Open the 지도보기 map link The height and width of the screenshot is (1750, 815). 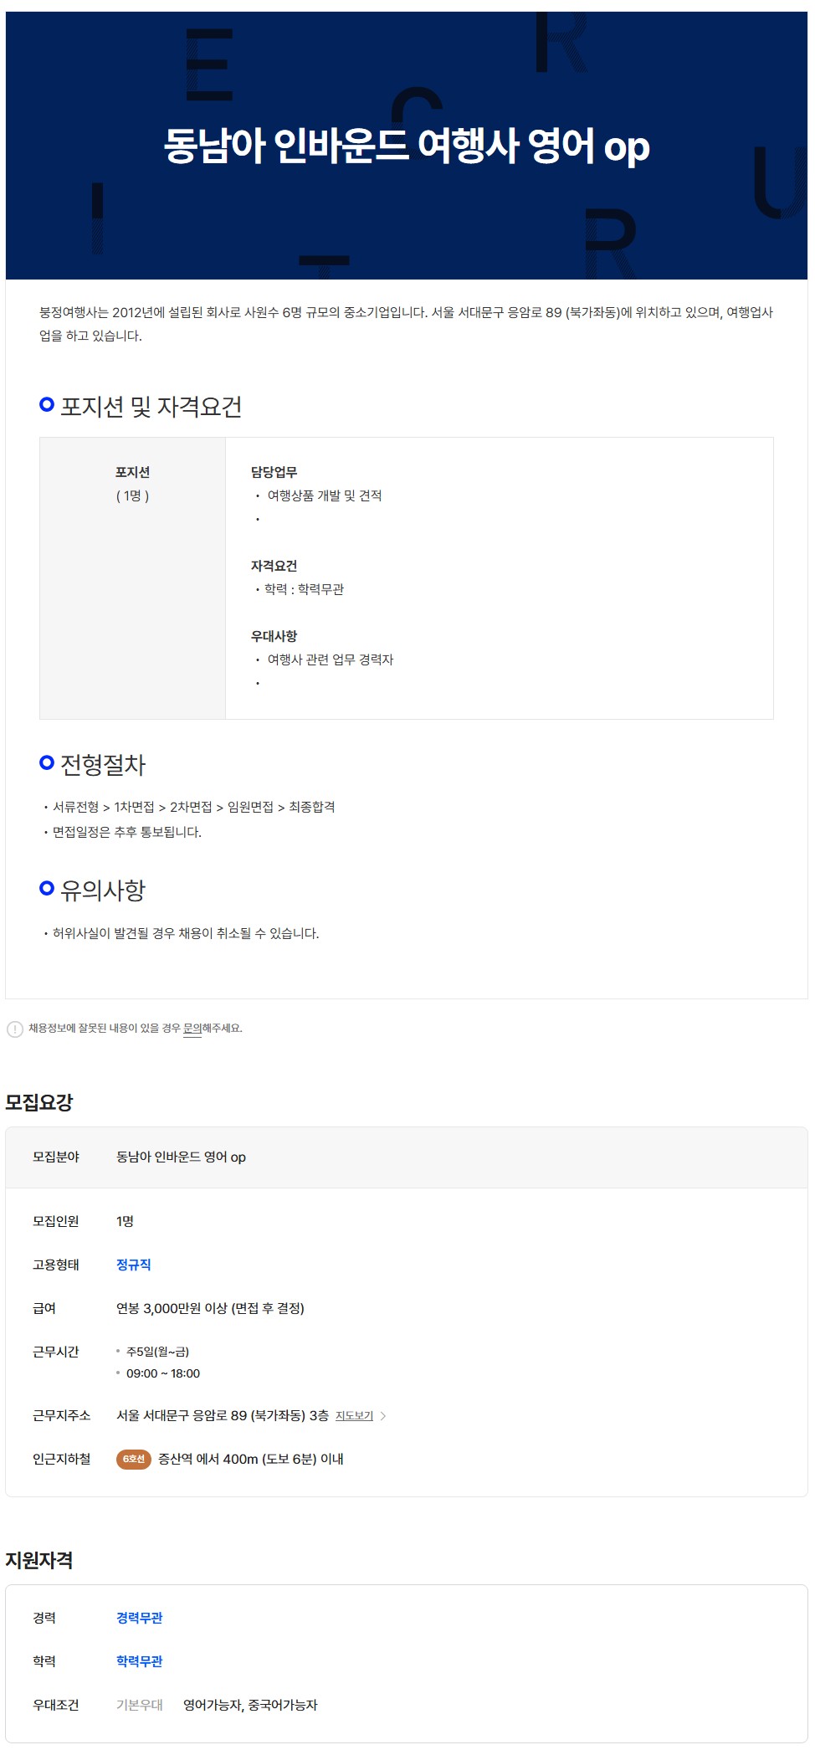tap(354, 1416)
